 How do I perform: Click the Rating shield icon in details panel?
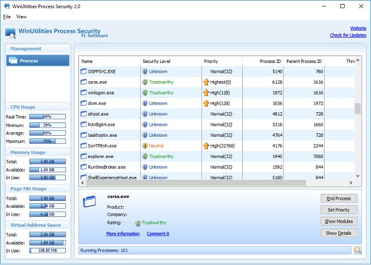coord(138,223)
